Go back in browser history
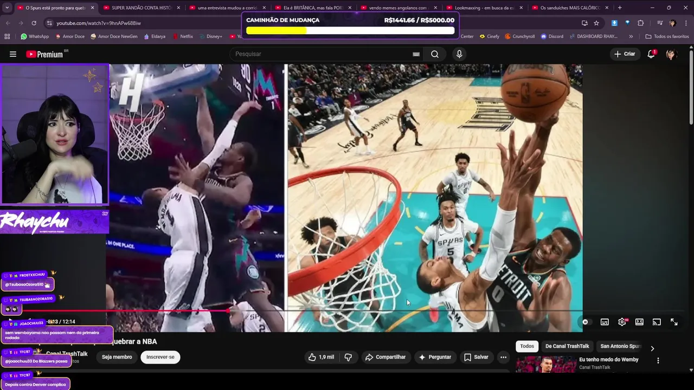The height and width of the screenshot is (390, 694). click(8, 23)
